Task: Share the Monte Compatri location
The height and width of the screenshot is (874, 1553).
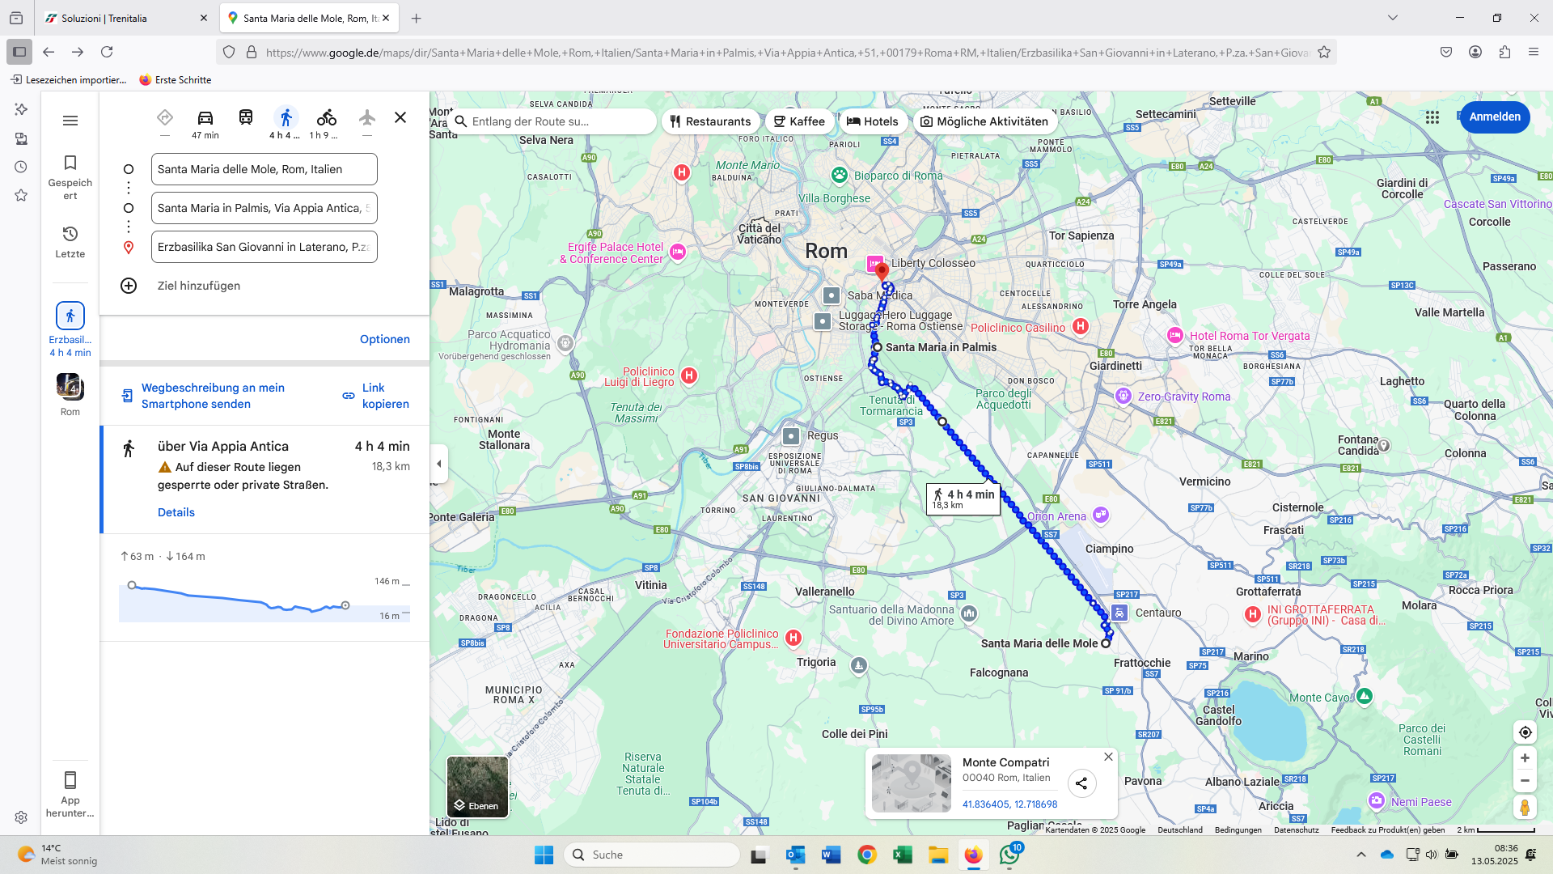Action: [1081, 783]
